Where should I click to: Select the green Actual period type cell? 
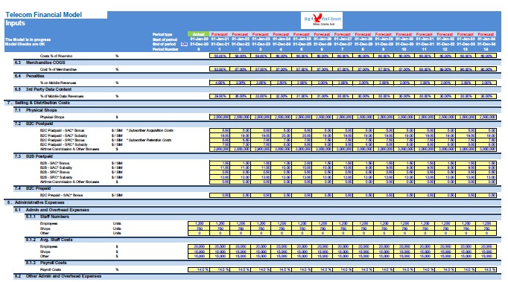point(198,34)
